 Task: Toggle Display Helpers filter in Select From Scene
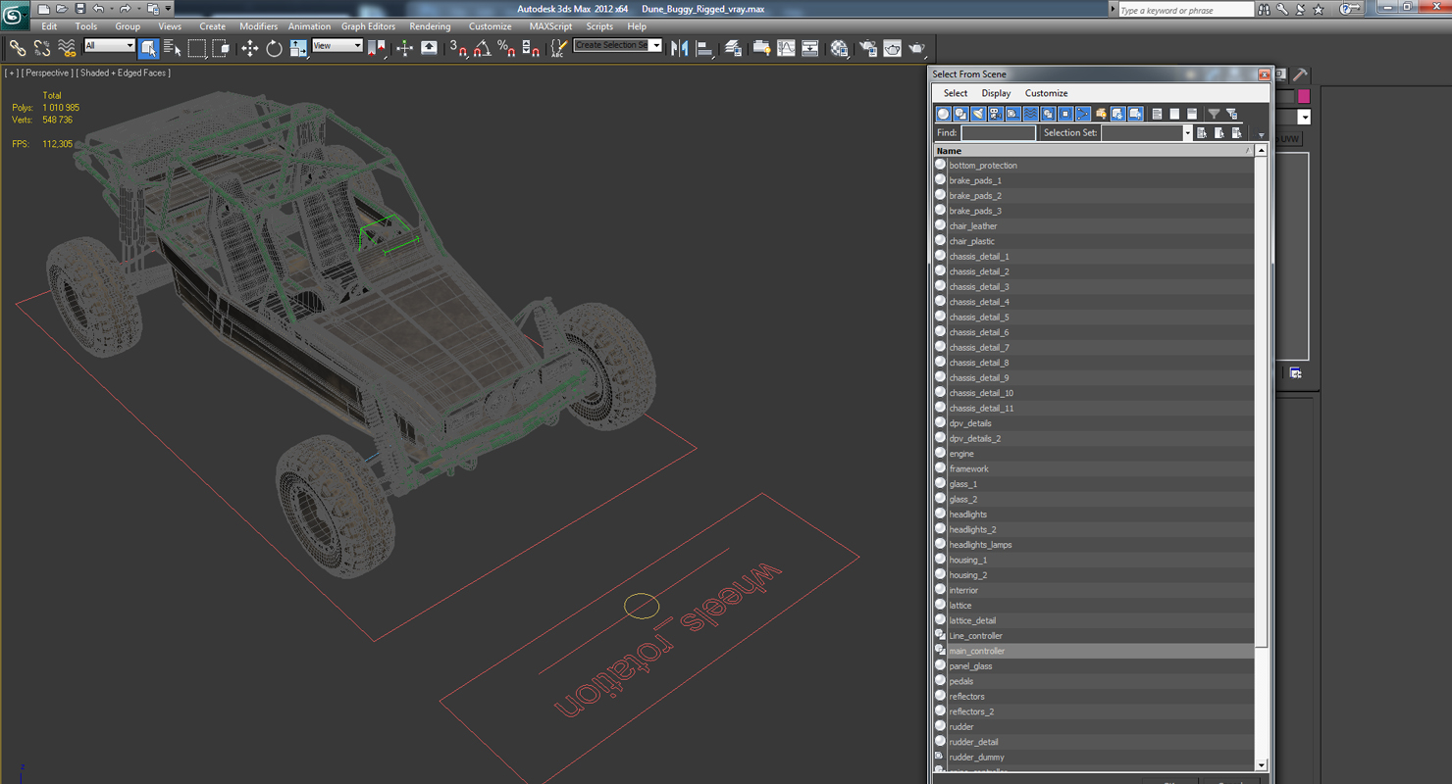1013,114
